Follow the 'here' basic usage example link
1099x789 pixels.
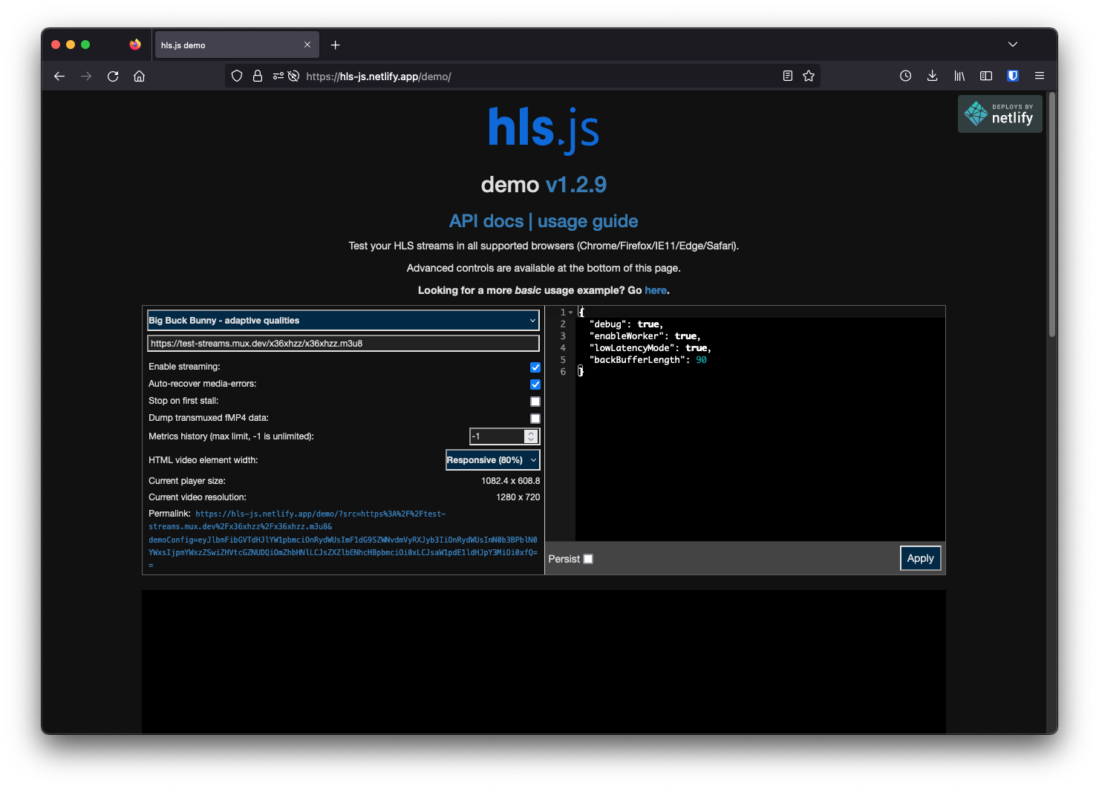pyautogui.click(x=656, y=290)
